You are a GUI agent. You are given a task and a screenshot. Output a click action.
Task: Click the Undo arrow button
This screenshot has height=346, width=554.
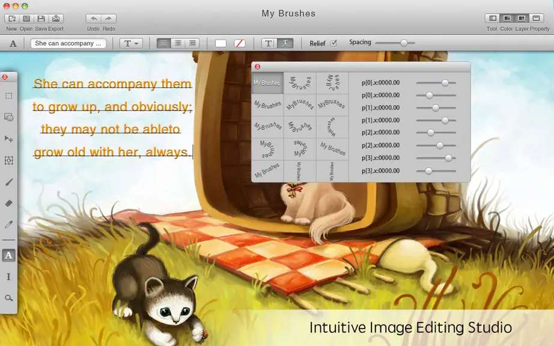(94, 19)
